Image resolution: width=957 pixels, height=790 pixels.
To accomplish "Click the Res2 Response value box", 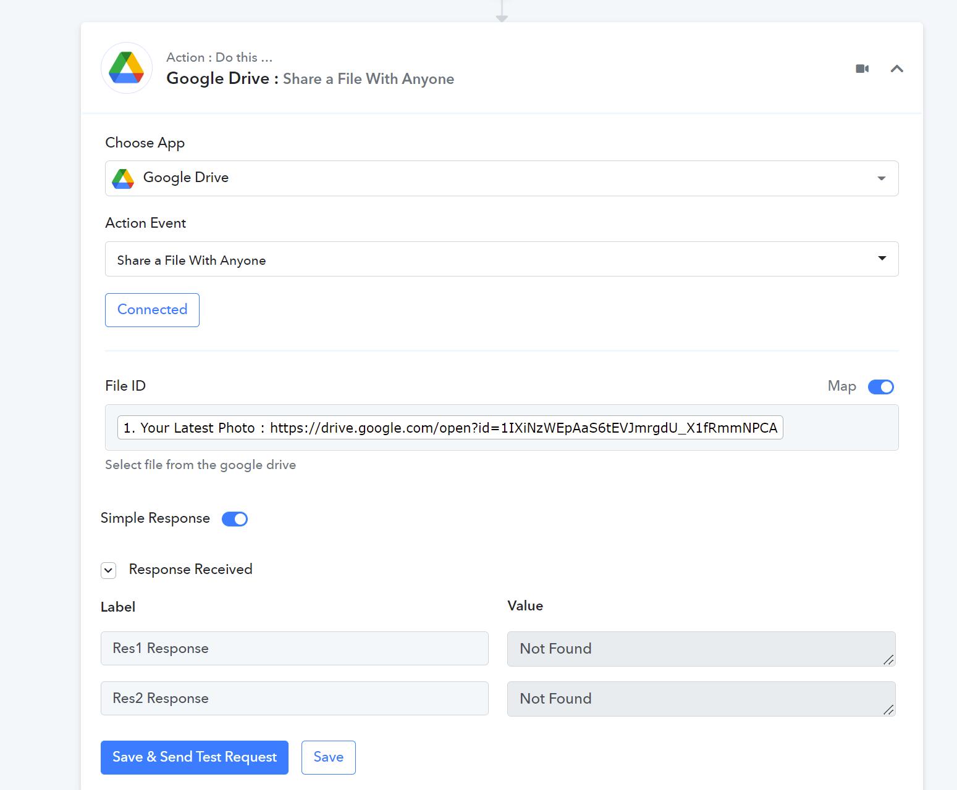I will [701, 699].
